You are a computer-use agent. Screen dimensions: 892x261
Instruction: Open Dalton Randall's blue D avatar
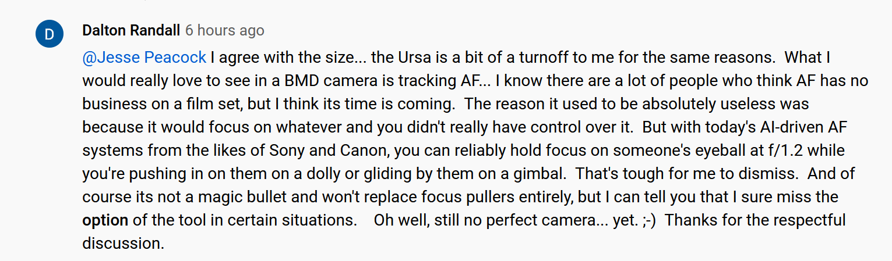(x=50, y=35)
